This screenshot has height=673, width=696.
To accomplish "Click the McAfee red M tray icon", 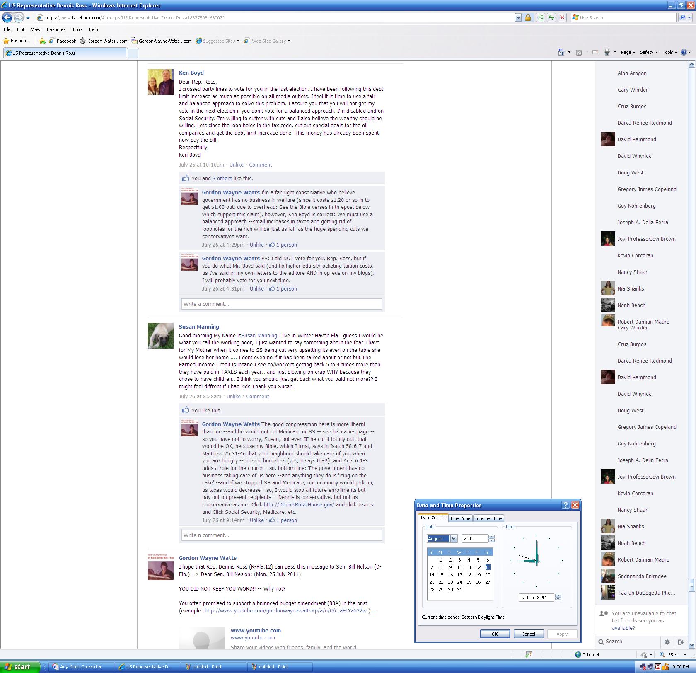I will tap(658, 667).
